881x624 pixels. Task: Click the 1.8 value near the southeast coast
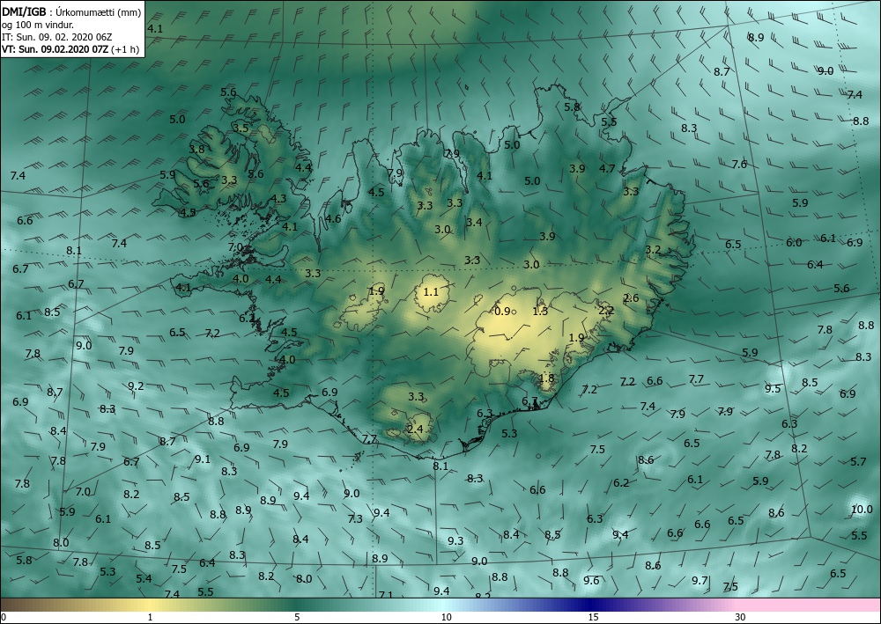tap(547, 378)
